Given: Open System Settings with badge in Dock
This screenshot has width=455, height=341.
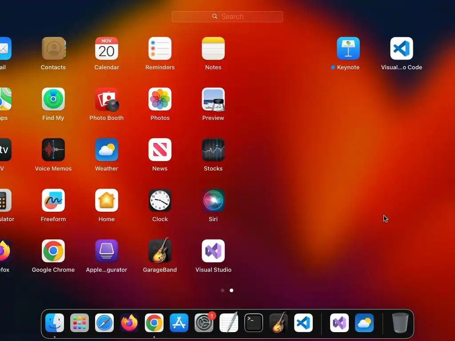Looking at the screenshot, I should click(x=204, y=323).
